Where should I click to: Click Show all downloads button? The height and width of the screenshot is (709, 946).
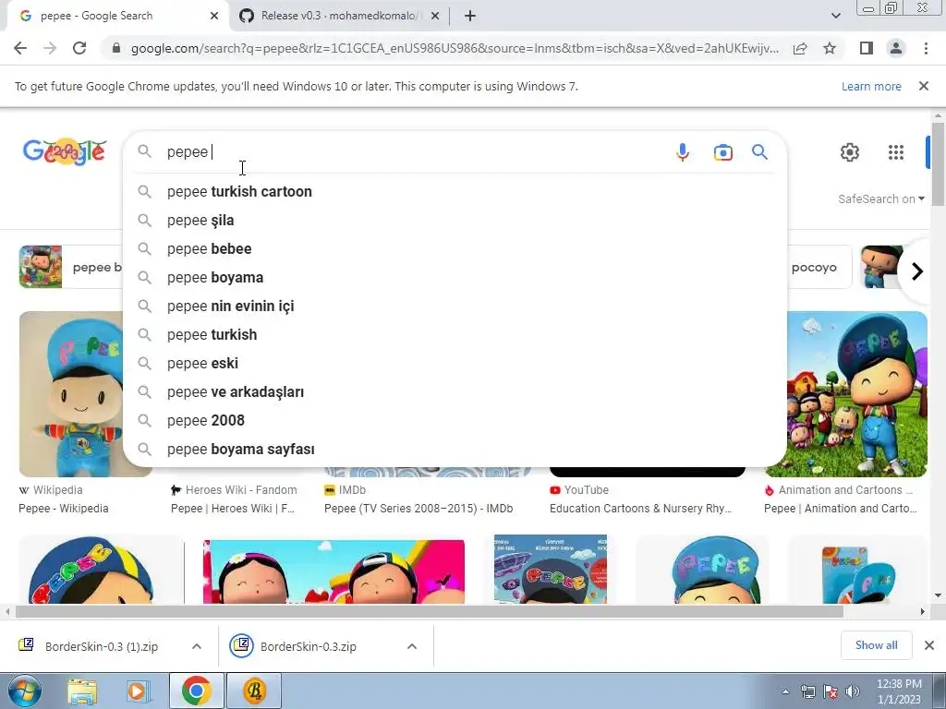click(876, 645)
